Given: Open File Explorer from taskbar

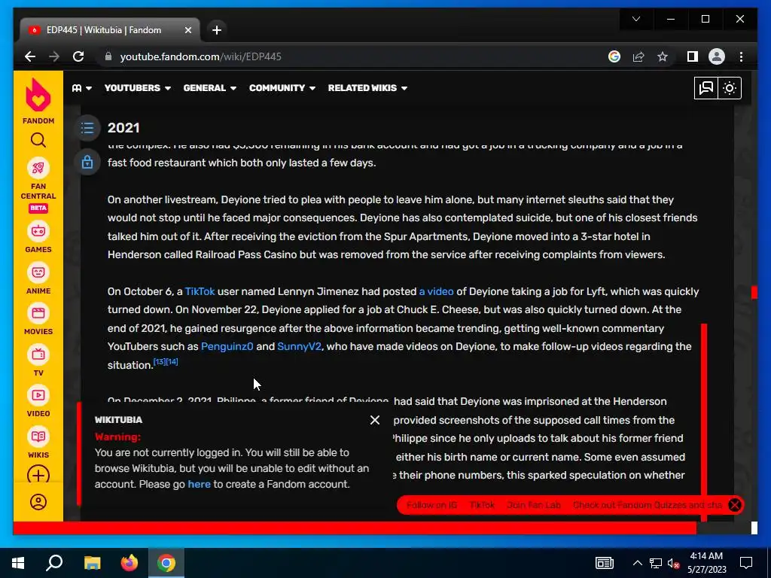Looking at the screenshot, I should [92, 563].
